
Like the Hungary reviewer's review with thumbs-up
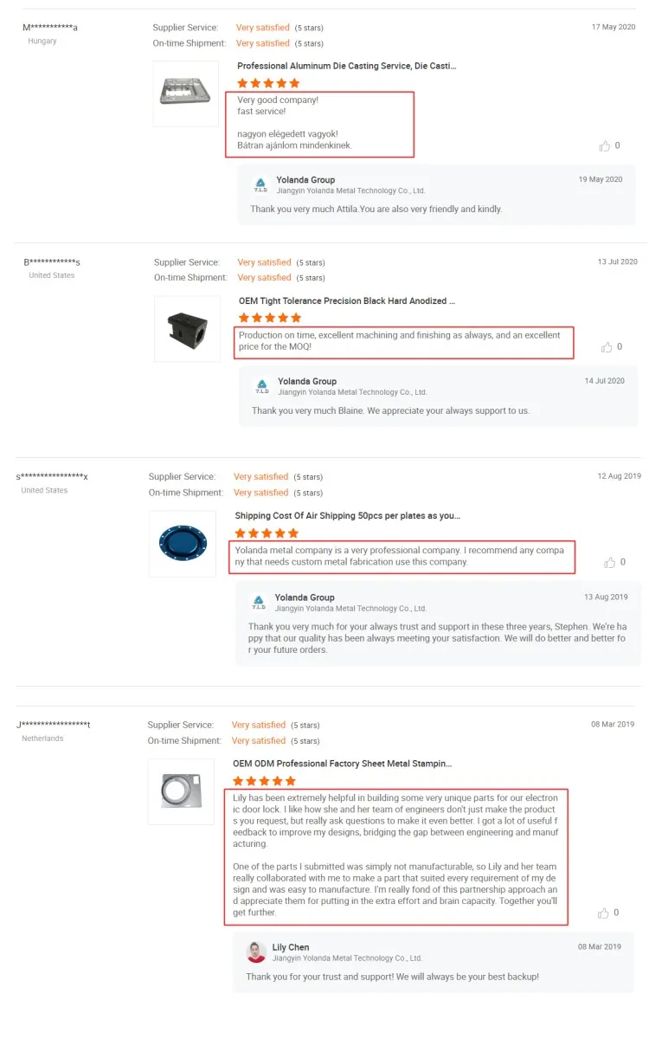[604, 146]
